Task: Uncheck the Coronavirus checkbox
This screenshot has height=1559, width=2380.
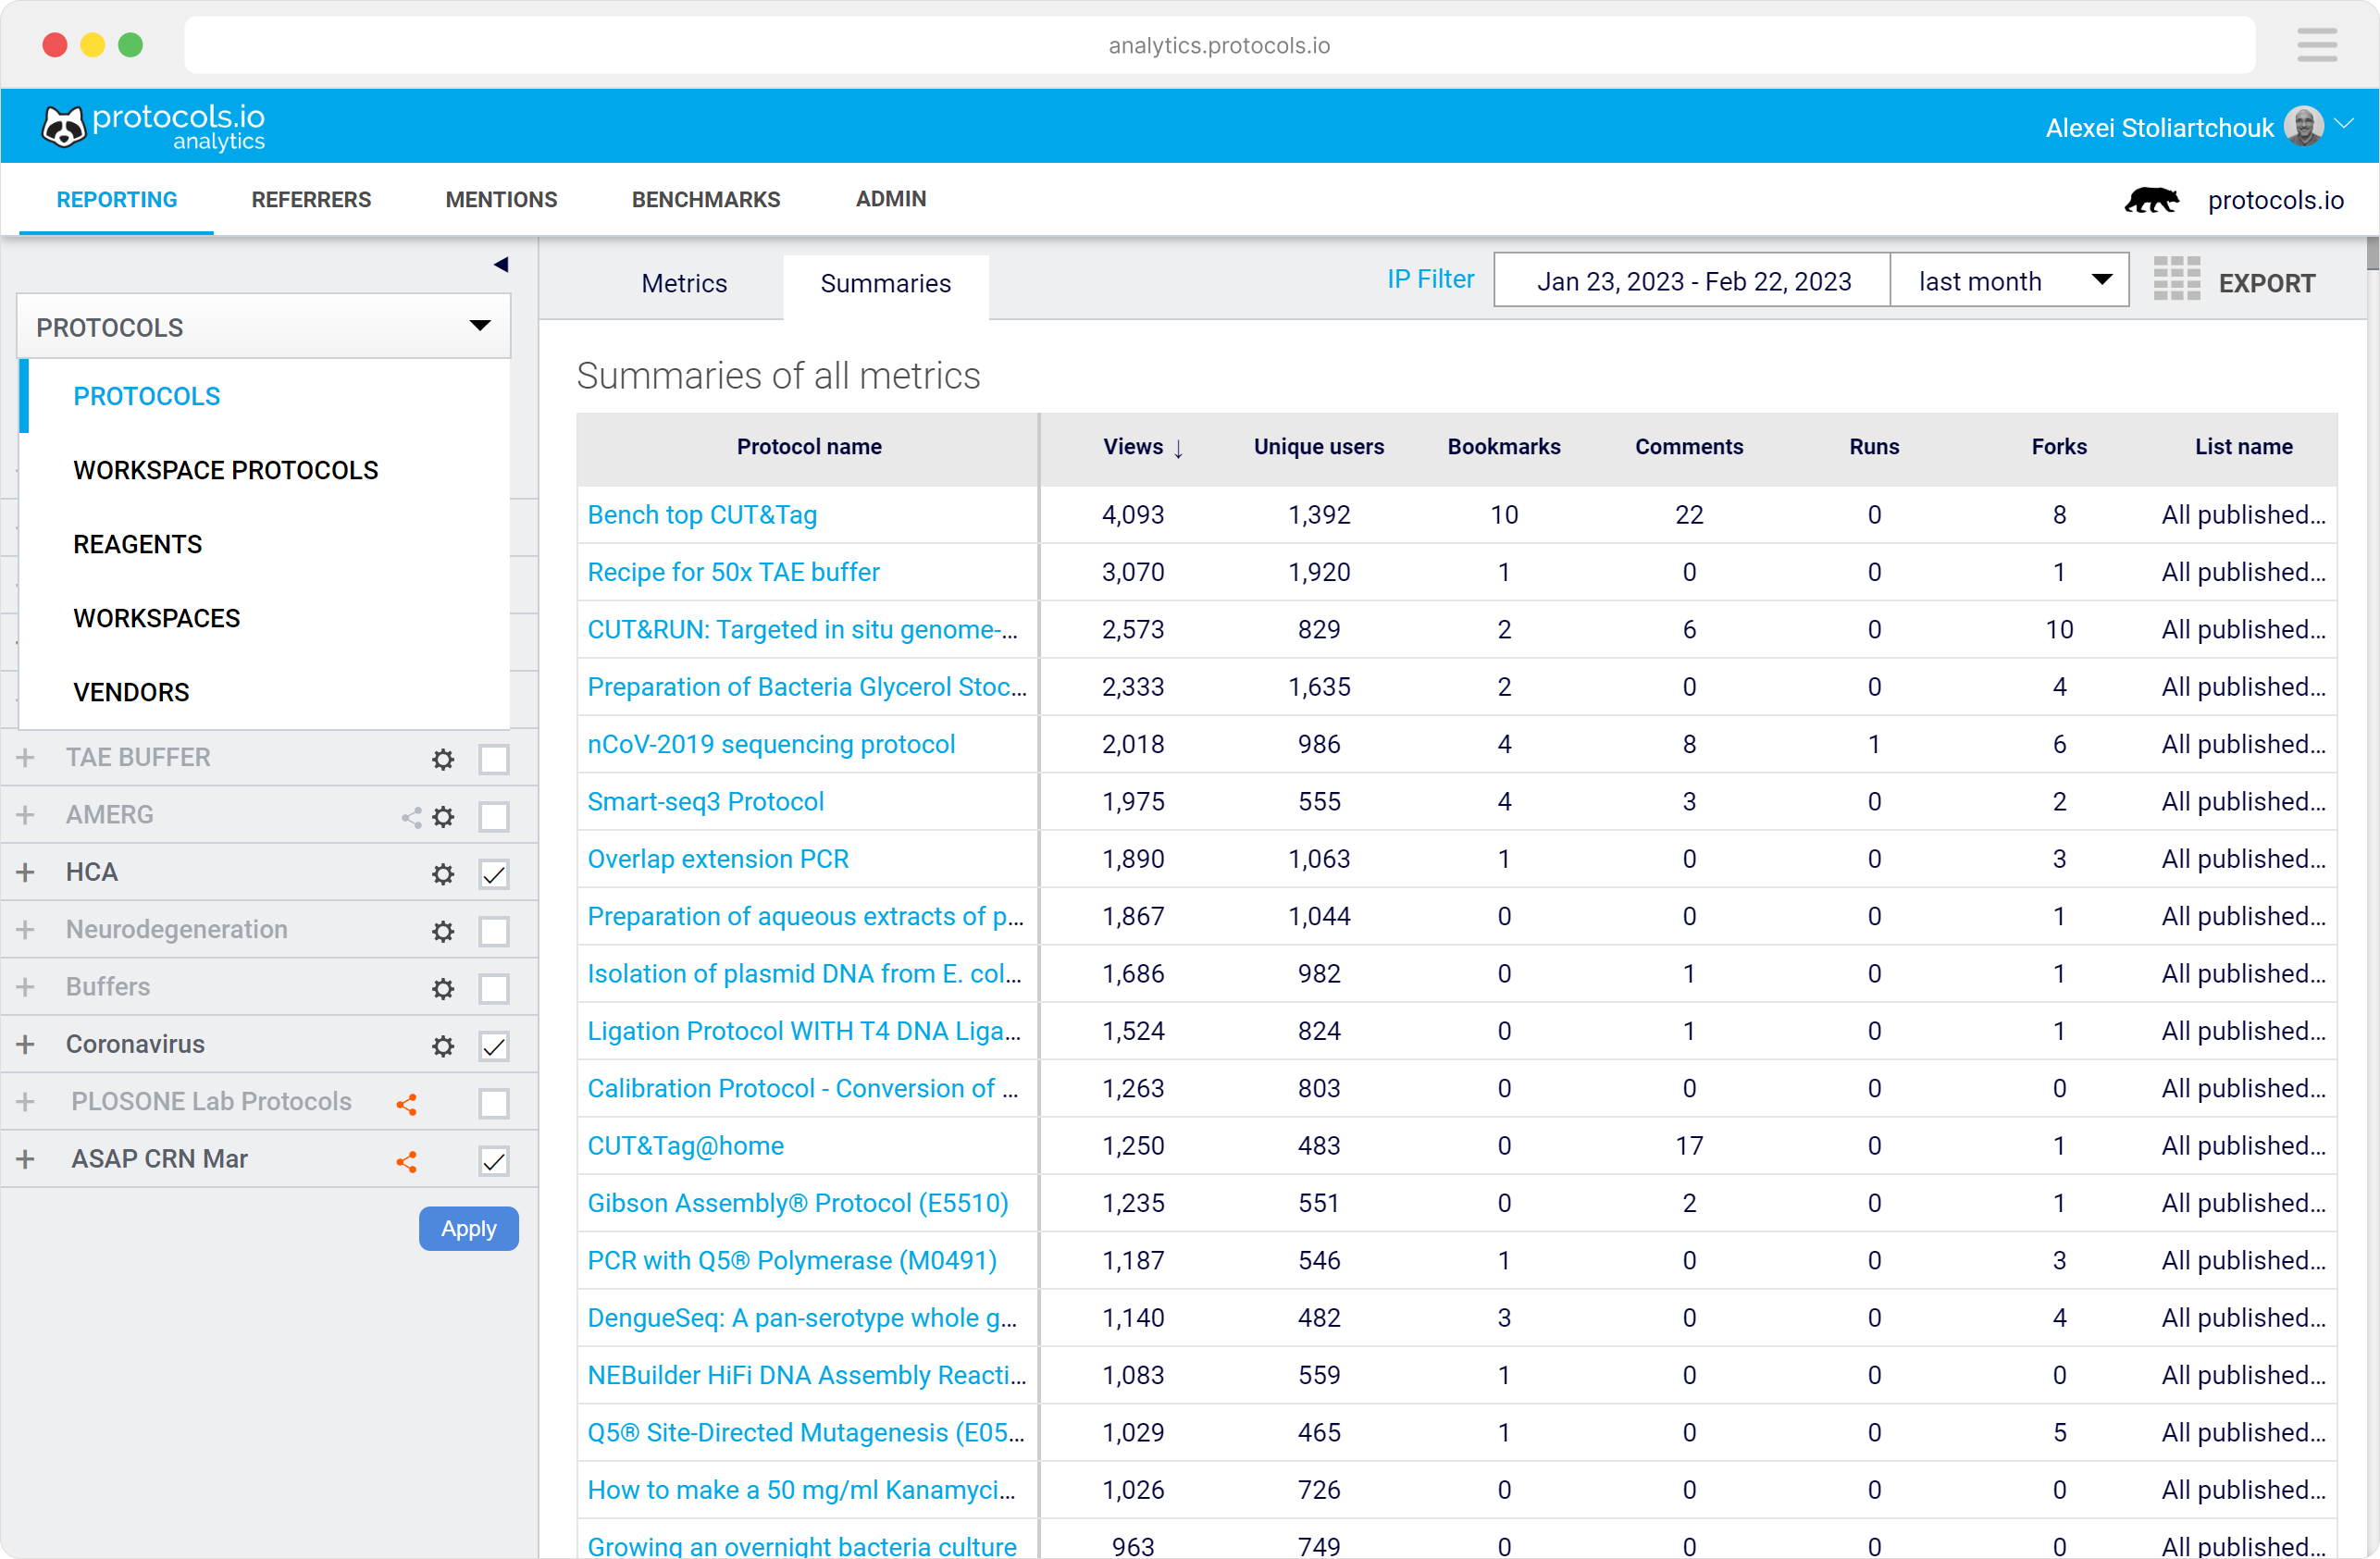Action: [x=493, y=1046]
